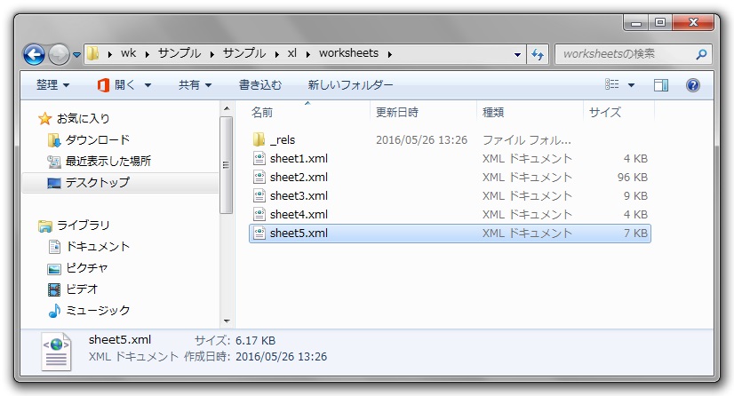Viewport: 734px width, 396px height.
Task: Select the _rels folder icon
Action: tap(259, 139)
